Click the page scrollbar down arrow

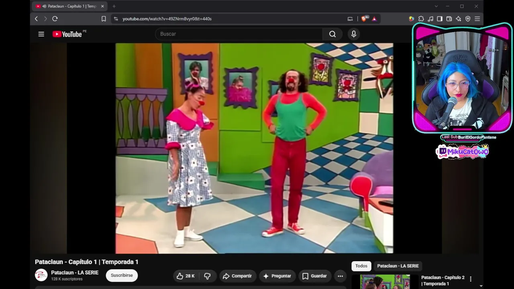481,286
